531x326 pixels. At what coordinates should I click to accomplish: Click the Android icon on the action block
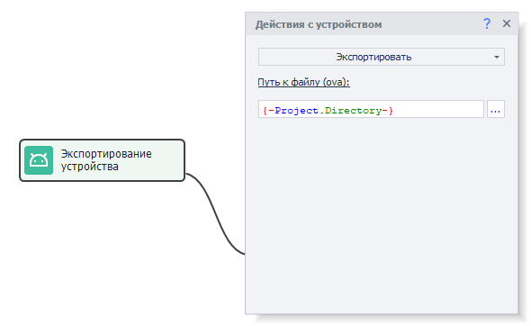tap(39, 160)
